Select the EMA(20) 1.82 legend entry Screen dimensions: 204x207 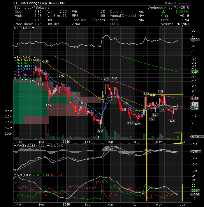coord(24,66)
